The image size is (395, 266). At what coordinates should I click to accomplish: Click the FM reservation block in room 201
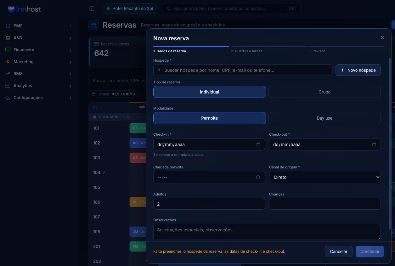(138, 246)
